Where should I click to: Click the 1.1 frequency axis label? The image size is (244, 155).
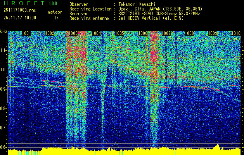3,51
